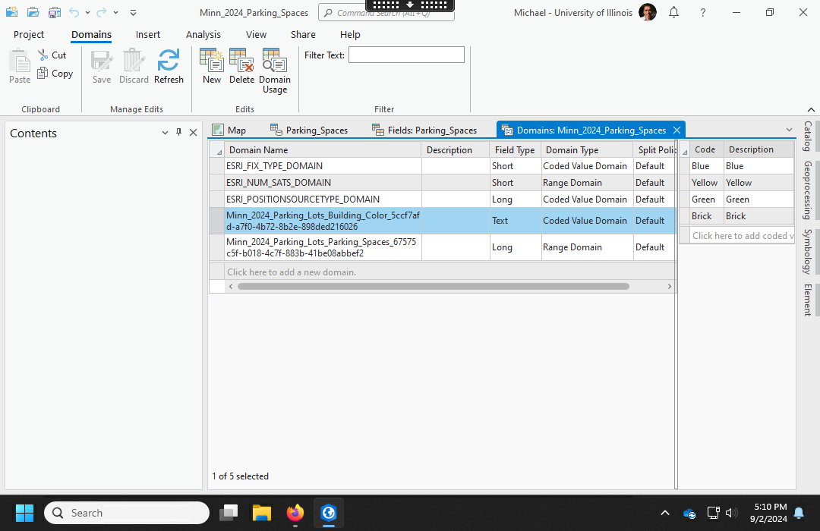
Task: Click the Delete domain icon
Action: (x=241, y=65)
